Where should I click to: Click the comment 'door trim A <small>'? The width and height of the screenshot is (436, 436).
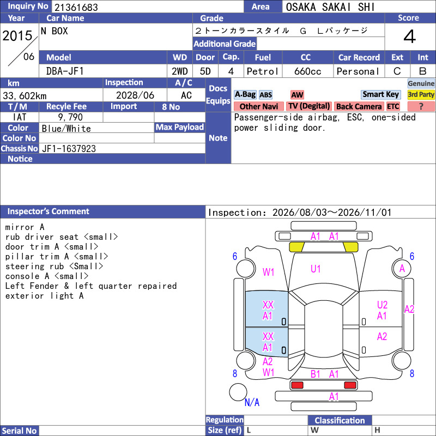point(52,247)
